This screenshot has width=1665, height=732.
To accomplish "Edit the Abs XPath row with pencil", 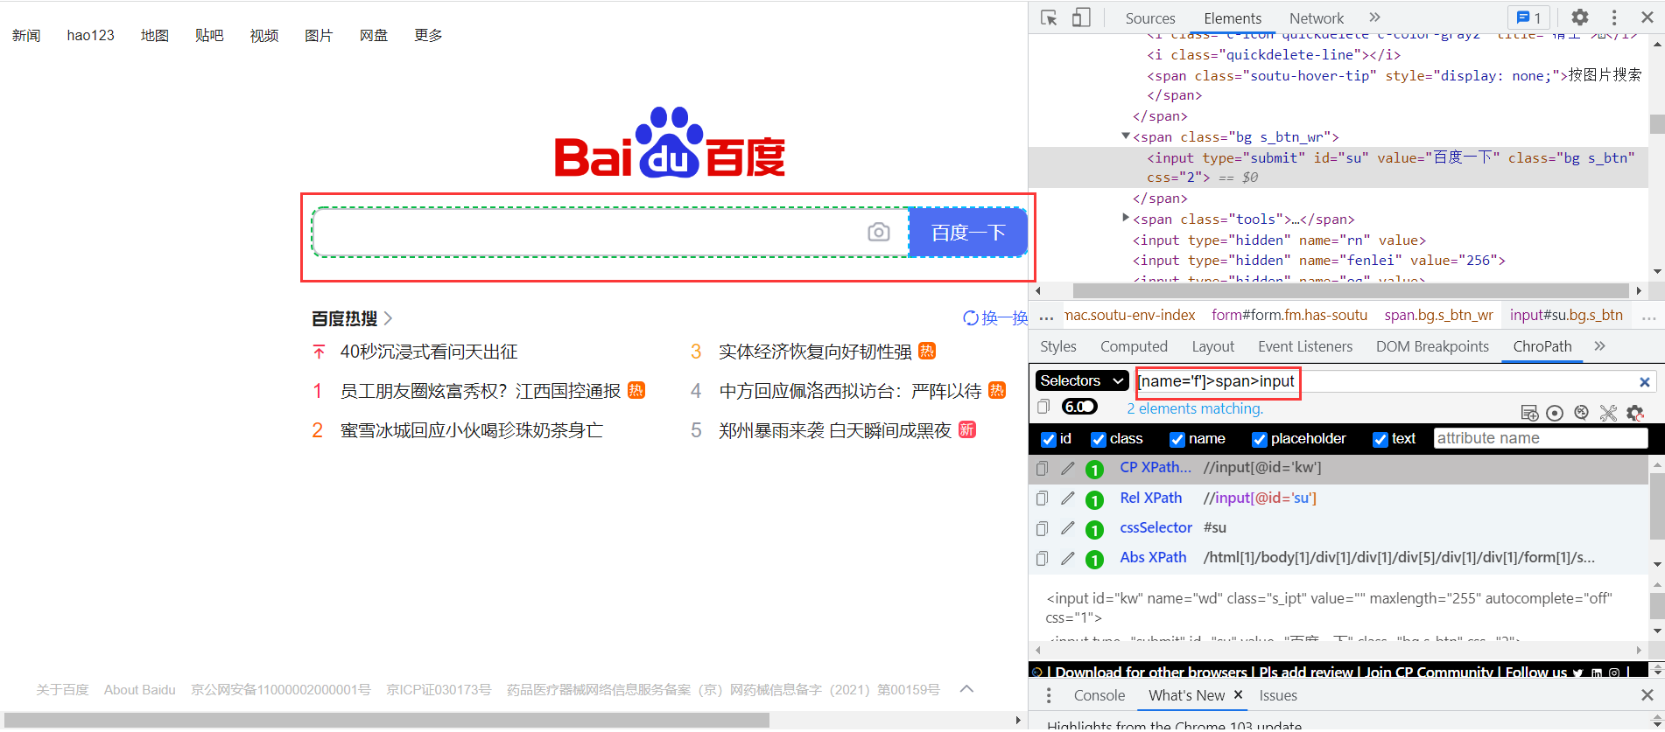I will click(x=1067, y=558).
